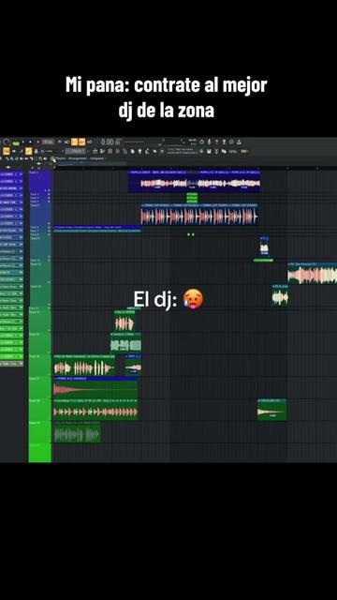Toggle the orange pencil button in second toolbar row
Image resolution: width=337 pixels, height=600 pixels.
(29, 151)
